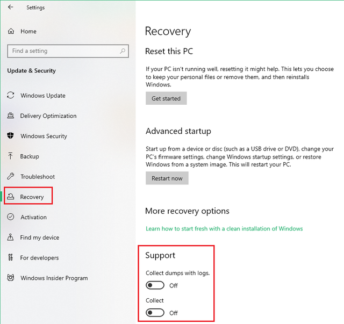Viewport: 344px width, 324px height.
Task: Click the Troubleshoot wrench icon
Action: click(11, 176)
